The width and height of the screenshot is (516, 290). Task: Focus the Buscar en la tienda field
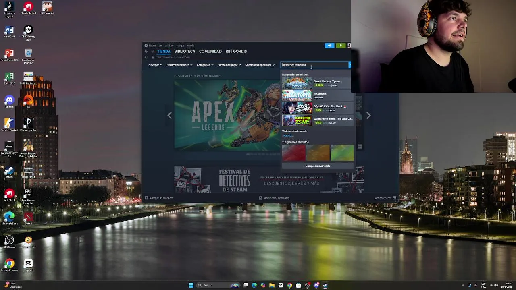(x=314, y=65)
